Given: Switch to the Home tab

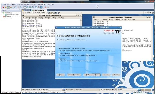Looking at the screenshot, I should pyautogui.click(x=26, y=10).
